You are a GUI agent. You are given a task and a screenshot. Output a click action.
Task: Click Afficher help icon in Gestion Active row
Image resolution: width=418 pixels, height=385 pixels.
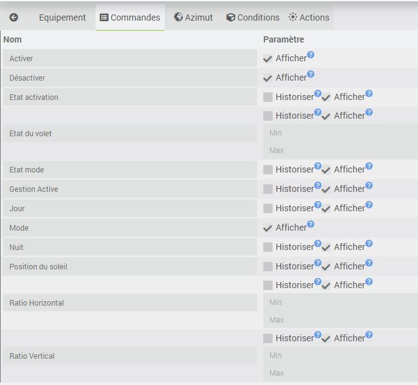(369, 186)
